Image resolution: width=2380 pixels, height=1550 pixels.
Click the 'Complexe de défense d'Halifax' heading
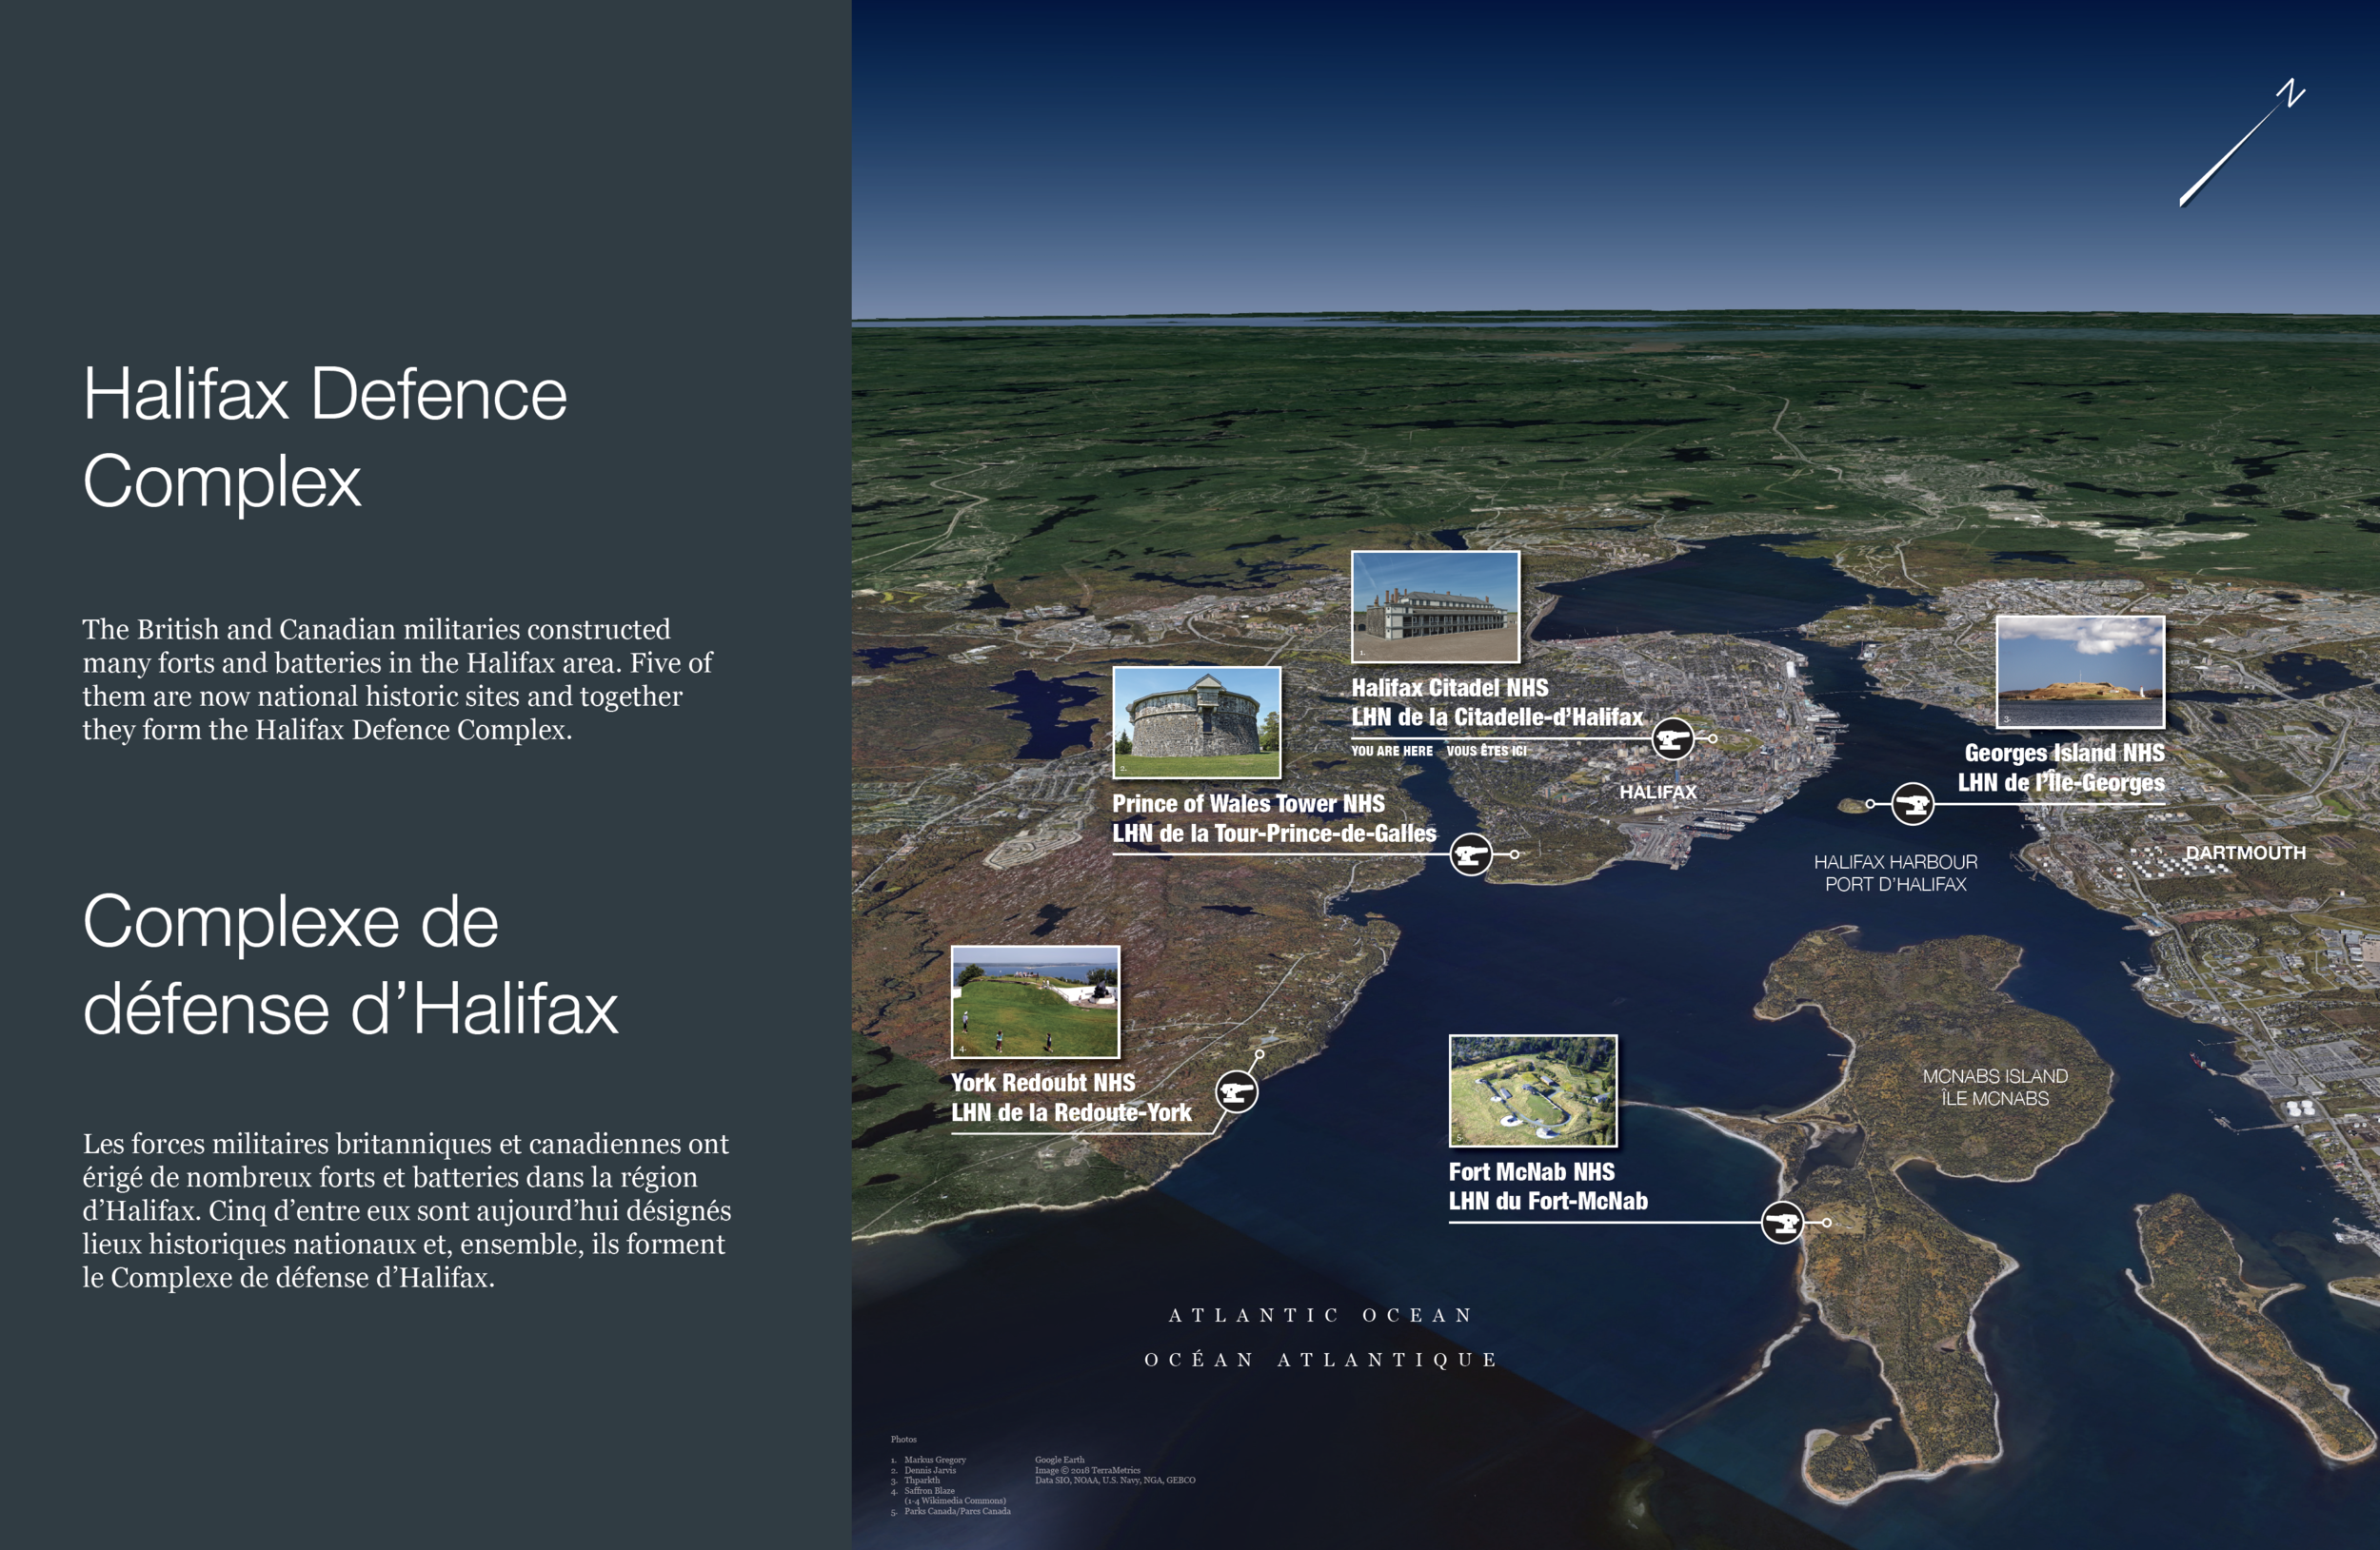click(350, 965)
